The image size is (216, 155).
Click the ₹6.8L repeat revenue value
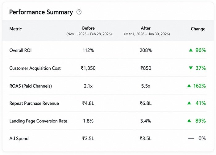(x=146, y=103)
